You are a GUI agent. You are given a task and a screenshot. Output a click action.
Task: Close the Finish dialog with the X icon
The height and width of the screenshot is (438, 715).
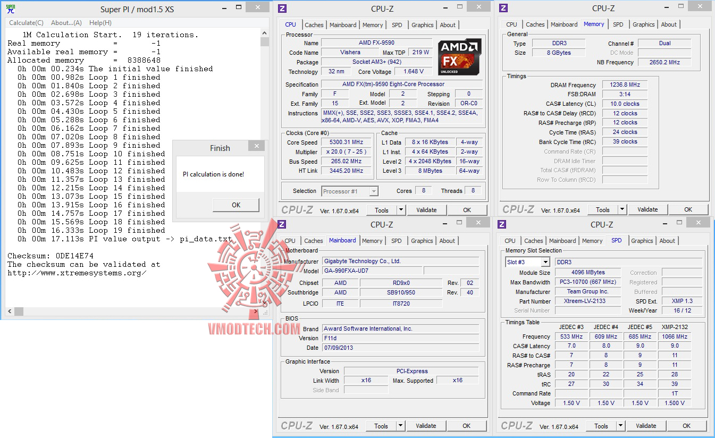(257, 146)
